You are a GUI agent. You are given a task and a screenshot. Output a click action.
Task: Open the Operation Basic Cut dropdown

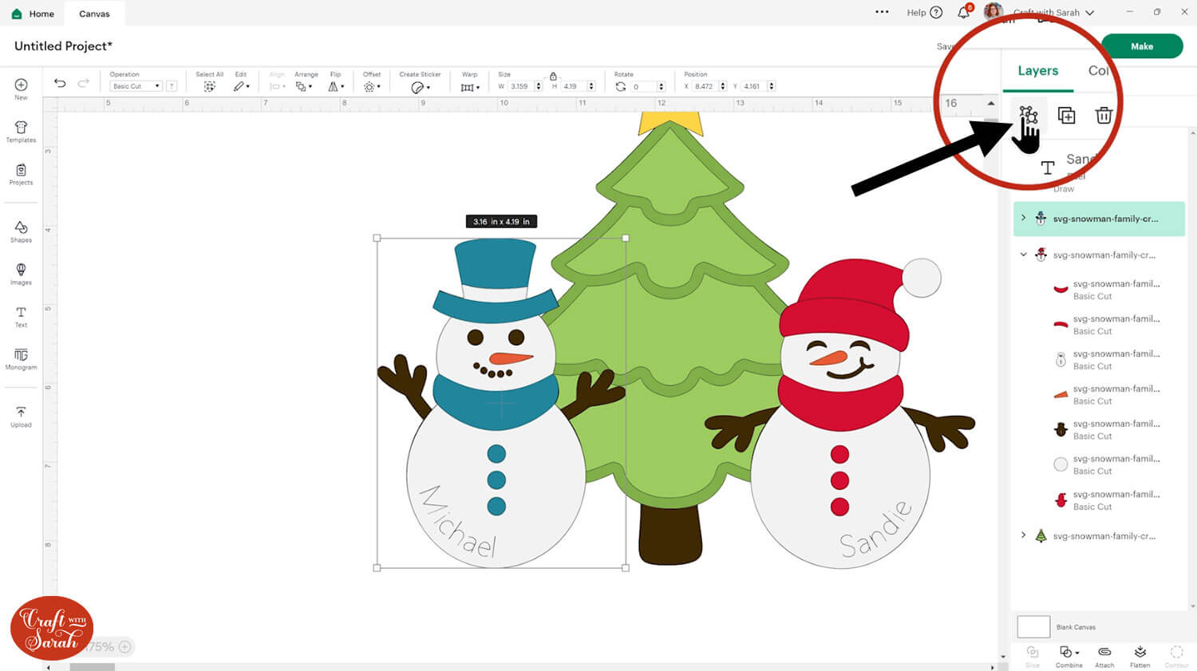coord(136,86)
